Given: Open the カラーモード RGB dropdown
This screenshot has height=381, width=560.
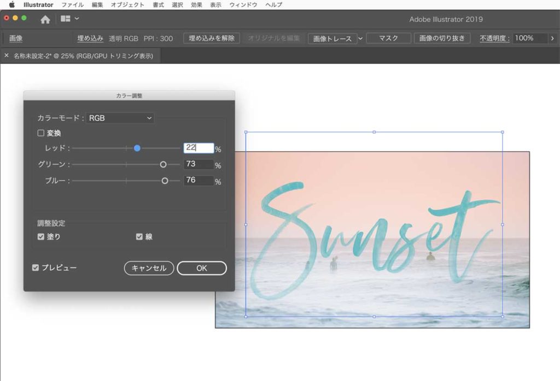Looking at the screenshot, I should pyautogui.click(x=120, y=118).
